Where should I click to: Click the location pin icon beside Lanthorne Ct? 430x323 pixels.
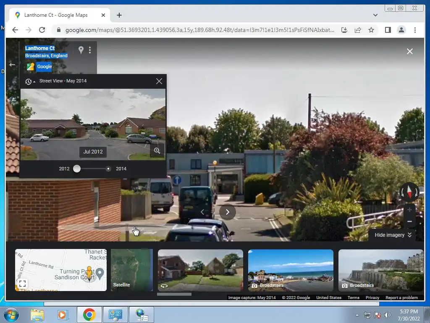[x=81, y=50]
